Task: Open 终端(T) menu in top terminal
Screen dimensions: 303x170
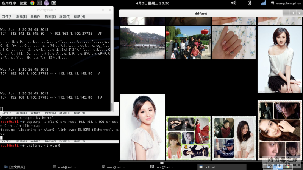Action: click(65, 17)
